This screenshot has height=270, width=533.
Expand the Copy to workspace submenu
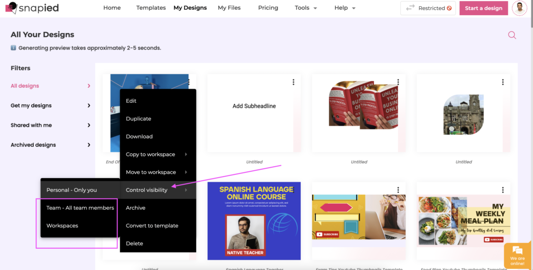[158, 154]
